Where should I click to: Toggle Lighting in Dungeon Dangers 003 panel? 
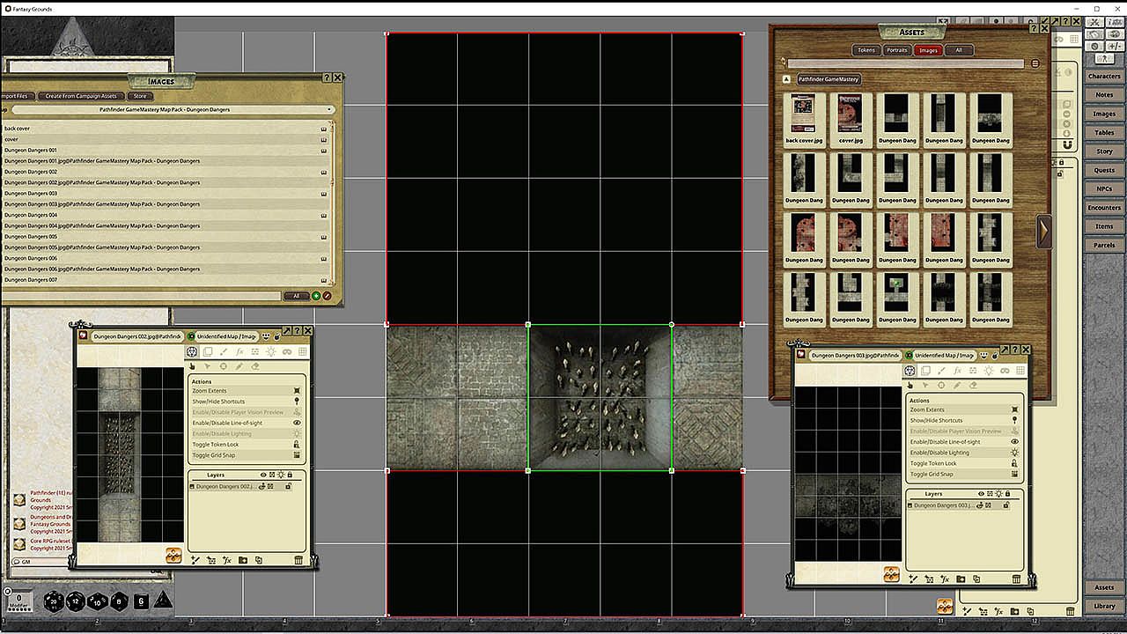point(964,453)
